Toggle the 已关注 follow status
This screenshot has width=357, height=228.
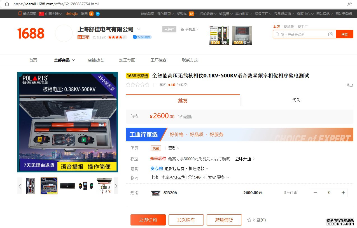pos(169,29)
